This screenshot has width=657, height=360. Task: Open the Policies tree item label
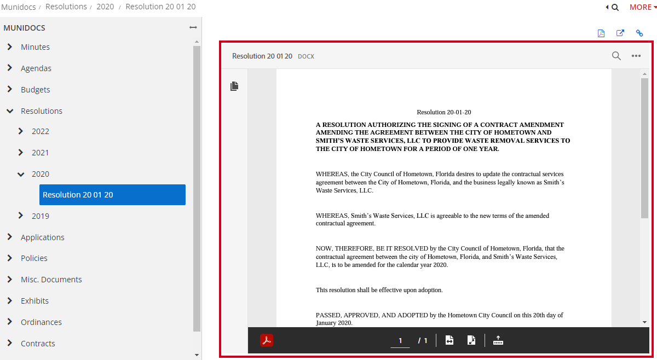tap(34, 258)
